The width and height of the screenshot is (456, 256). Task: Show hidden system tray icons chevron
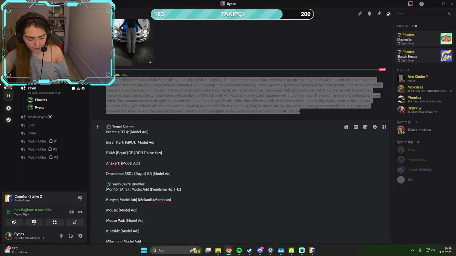click(x=413, y=250)
